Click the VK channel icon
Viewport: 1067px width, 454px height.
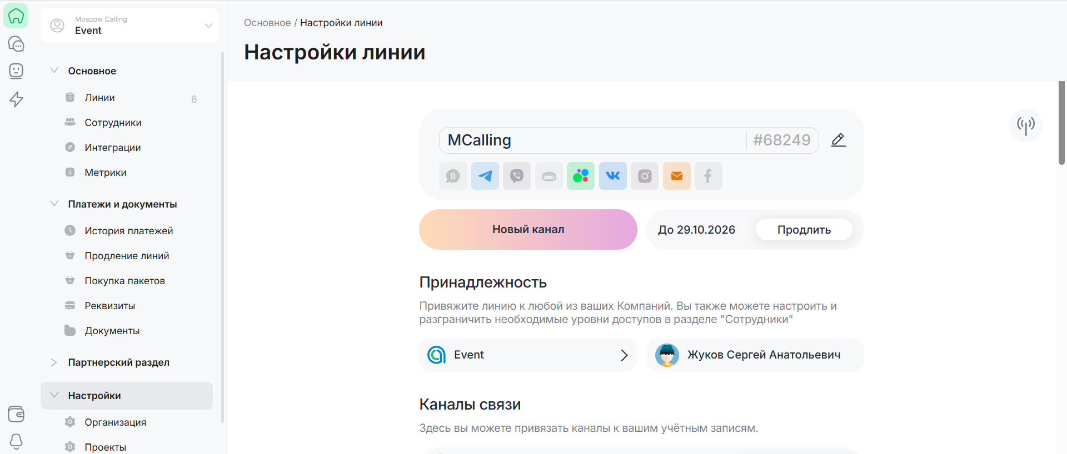[x=612, y=176]
